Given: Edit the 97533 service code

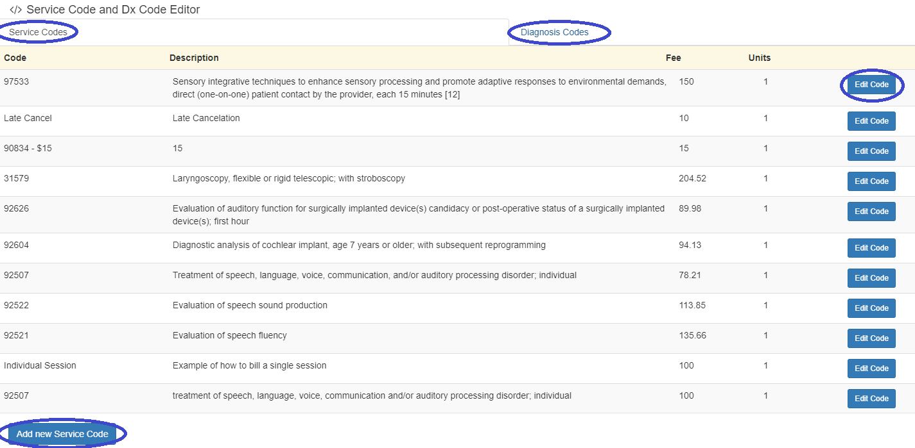Looking at the screenshot, I should (x=871, y=85).
